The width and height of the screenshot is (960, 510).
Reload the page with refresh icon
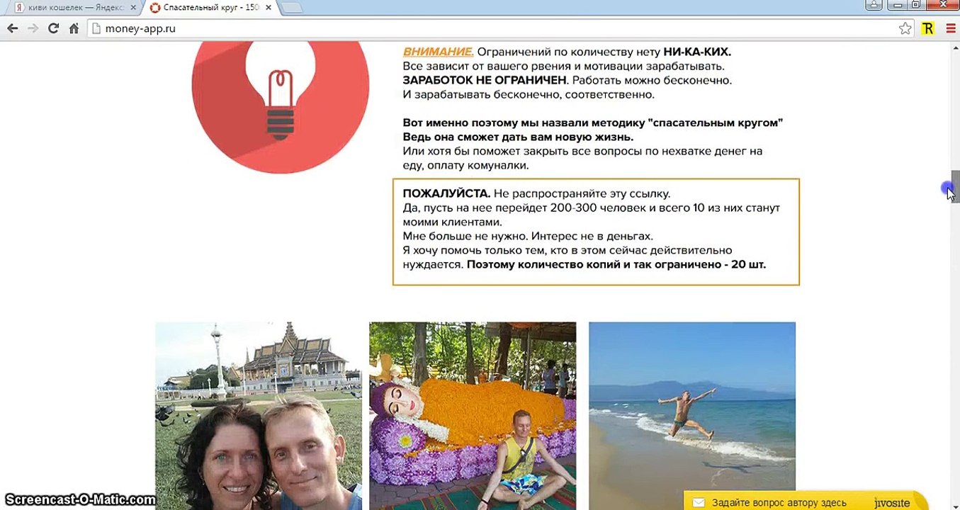pyautogui.click(x=53, y=28)
